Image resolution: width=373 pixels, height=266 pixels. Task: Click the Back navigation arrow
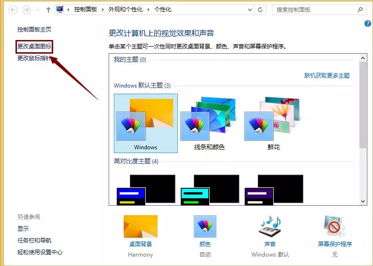13,10
